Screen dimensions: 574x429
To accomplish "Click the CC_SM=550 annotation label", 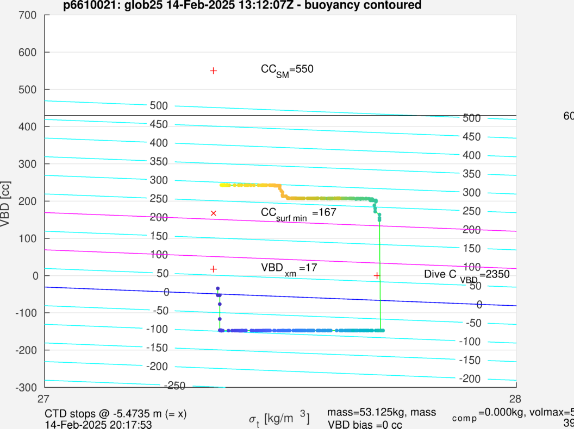I will click(287, 70).
